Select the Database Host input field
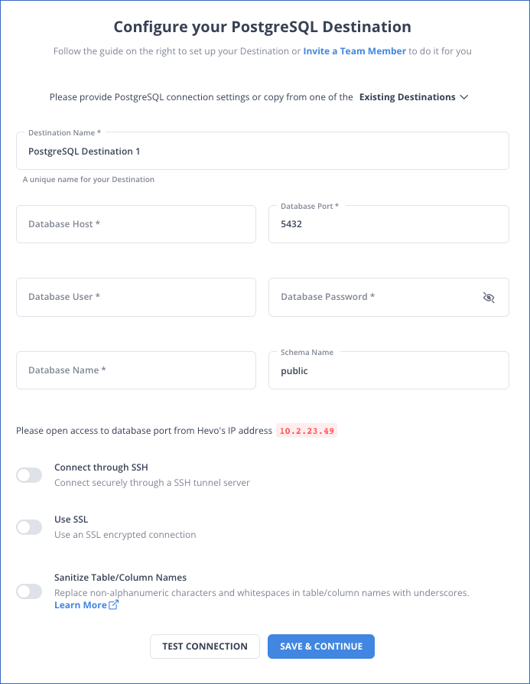The width and height of the screenshot is (530, 684). click(x=136, y=224)
